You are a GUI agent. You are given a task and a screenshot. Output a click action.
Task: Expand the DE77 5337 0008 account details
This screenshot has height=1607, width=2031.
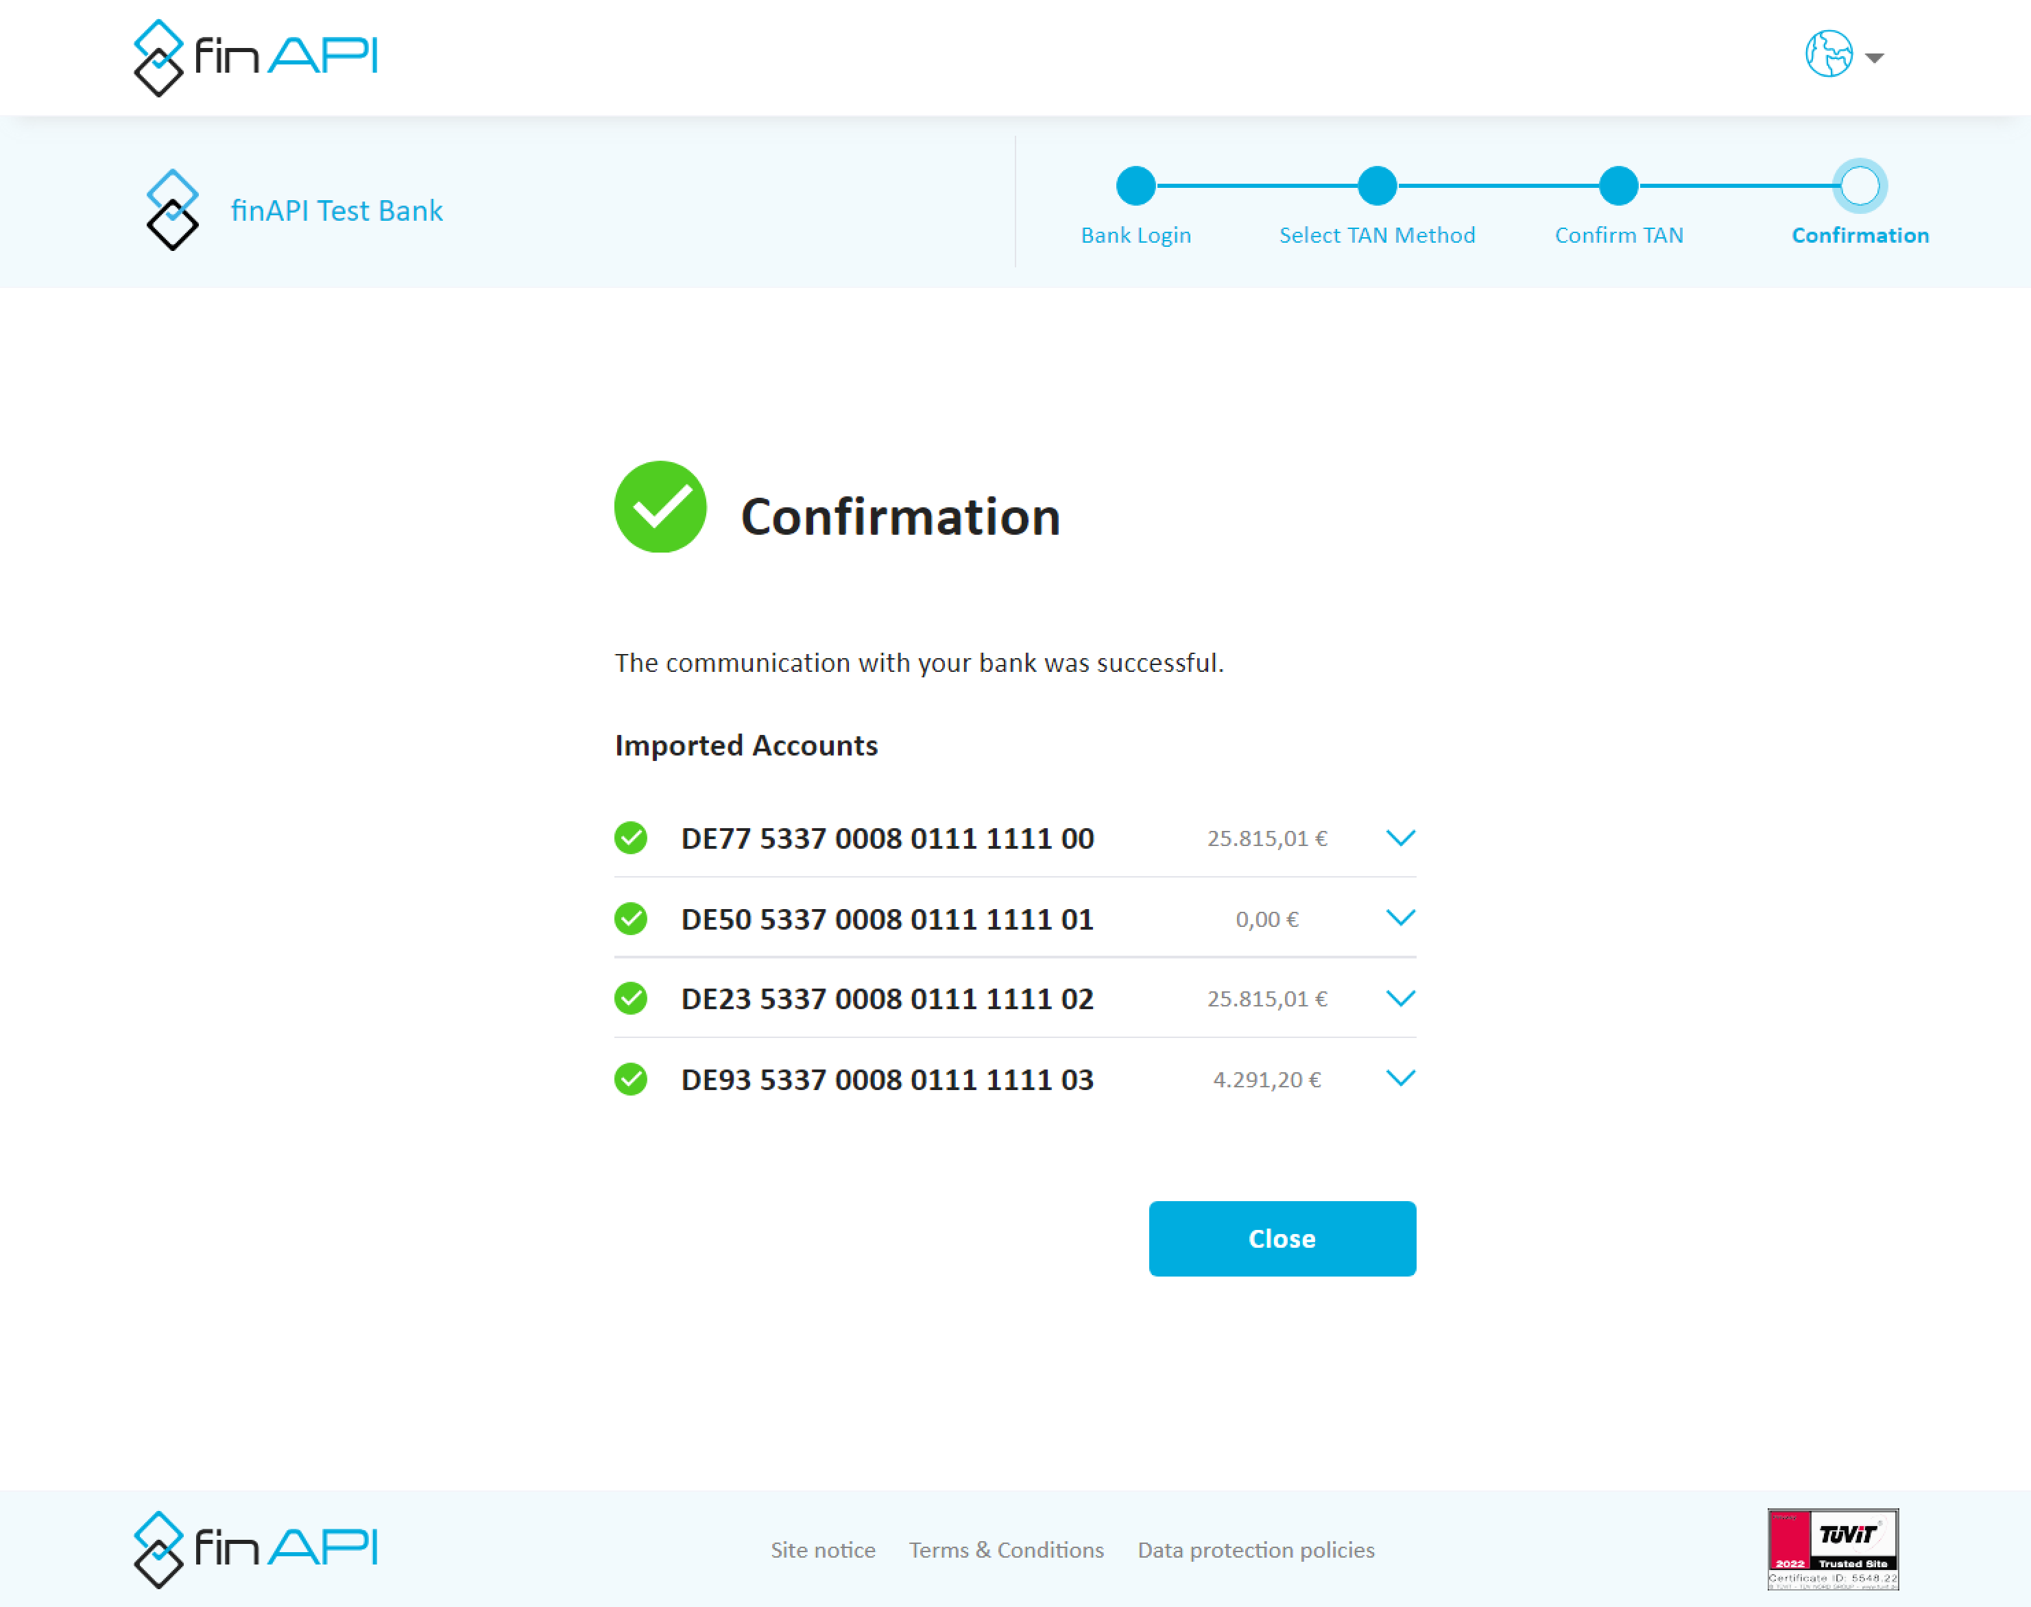(1400, 837)
